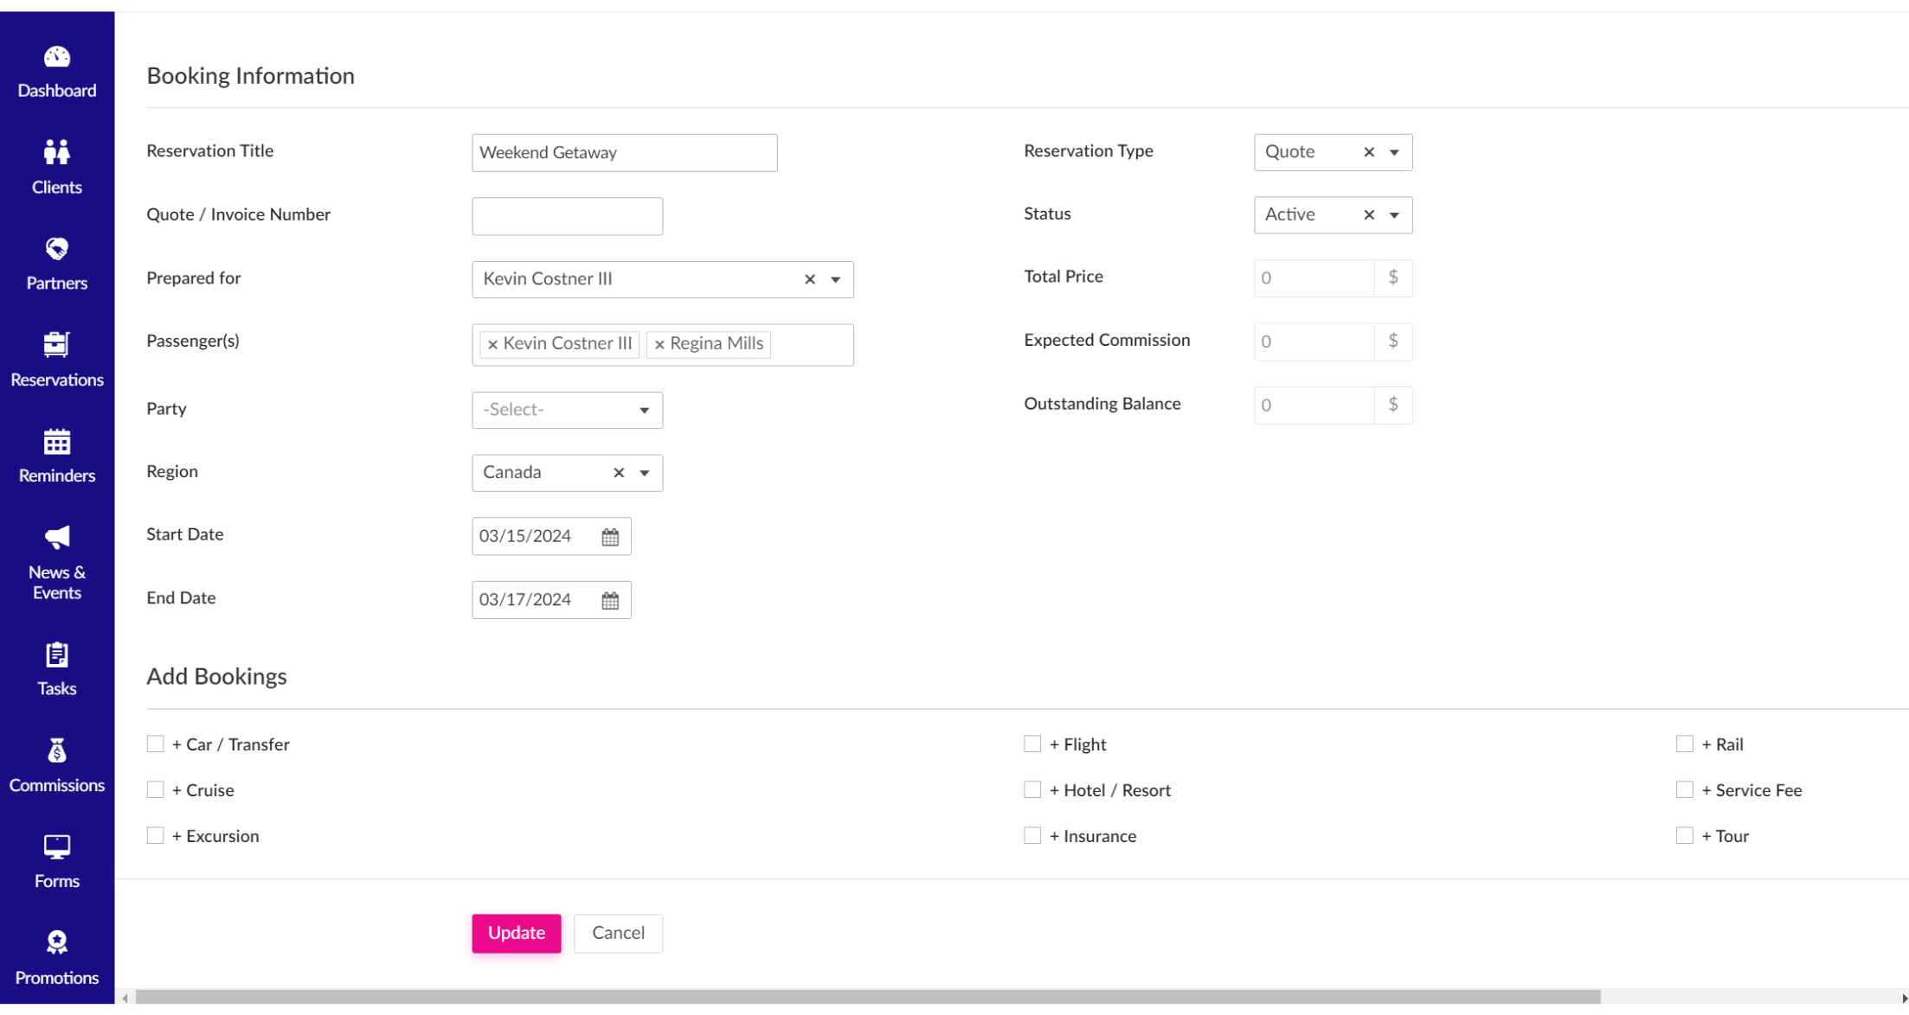Go to Clients via people icon
Viewport: 1909px width, 1015px height.
pos(57,152)
